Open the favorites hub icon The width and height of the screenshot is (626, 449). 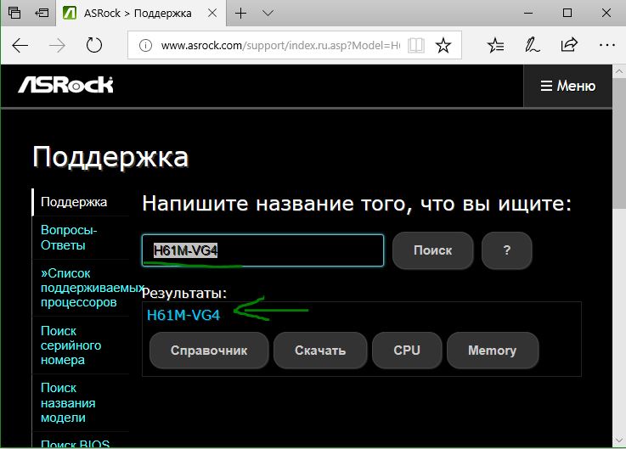point(495,46)
